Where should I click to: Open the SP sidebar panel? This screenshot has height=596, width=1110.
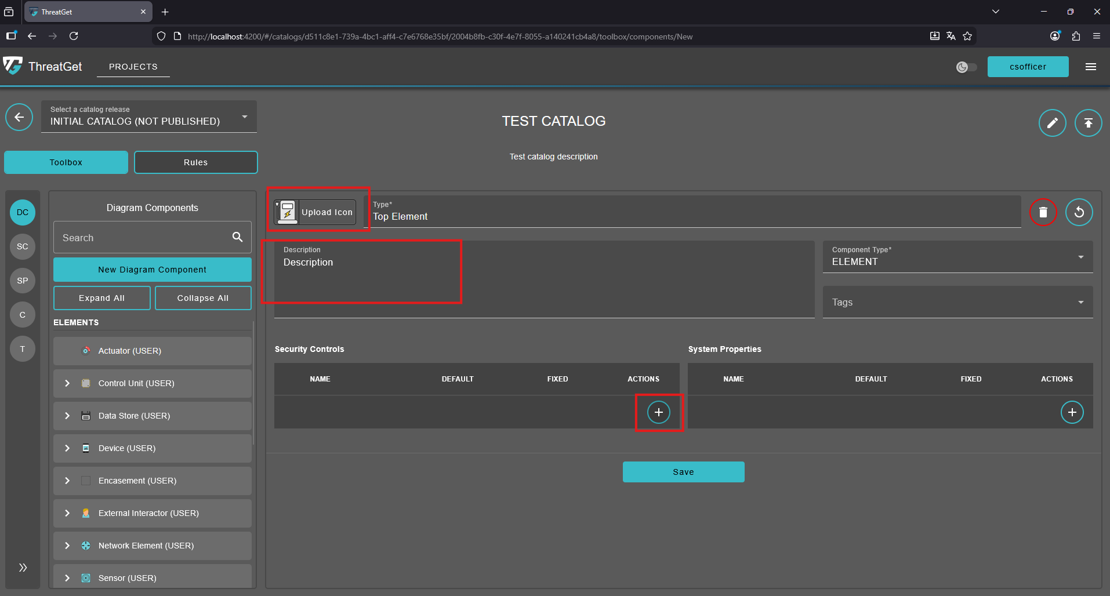coord(22,281)
